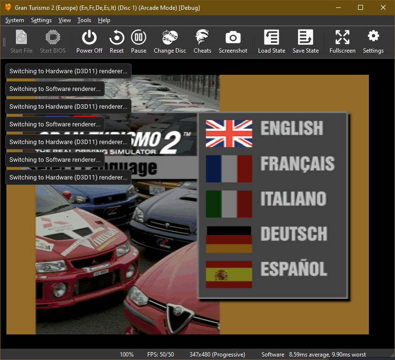Click the French flag

(229, 169)
